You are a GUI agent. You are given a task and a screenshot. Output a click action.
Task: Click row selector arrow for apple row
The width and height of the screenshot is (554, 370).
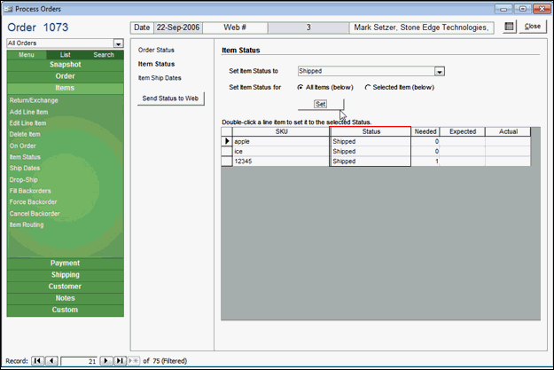(226, 141)
